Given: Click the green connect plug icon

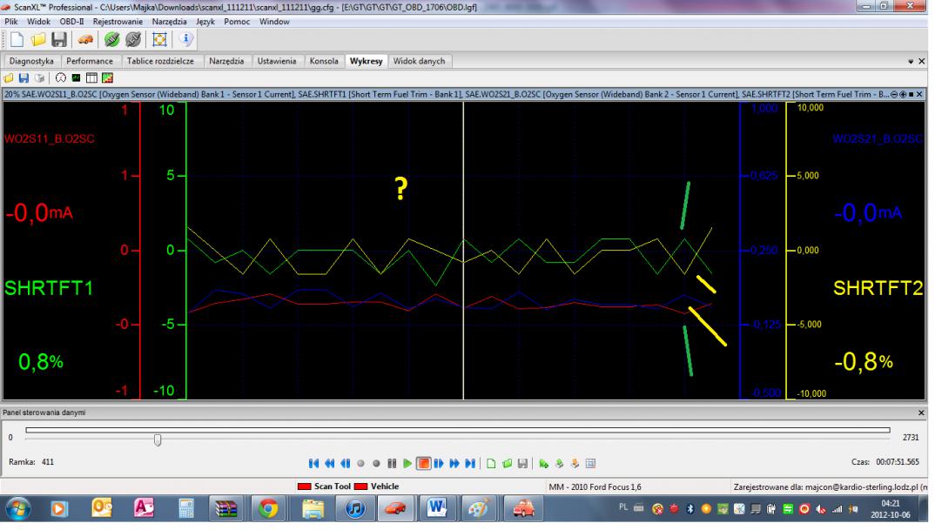Looking at the screenshot, I should click(112, 40).
